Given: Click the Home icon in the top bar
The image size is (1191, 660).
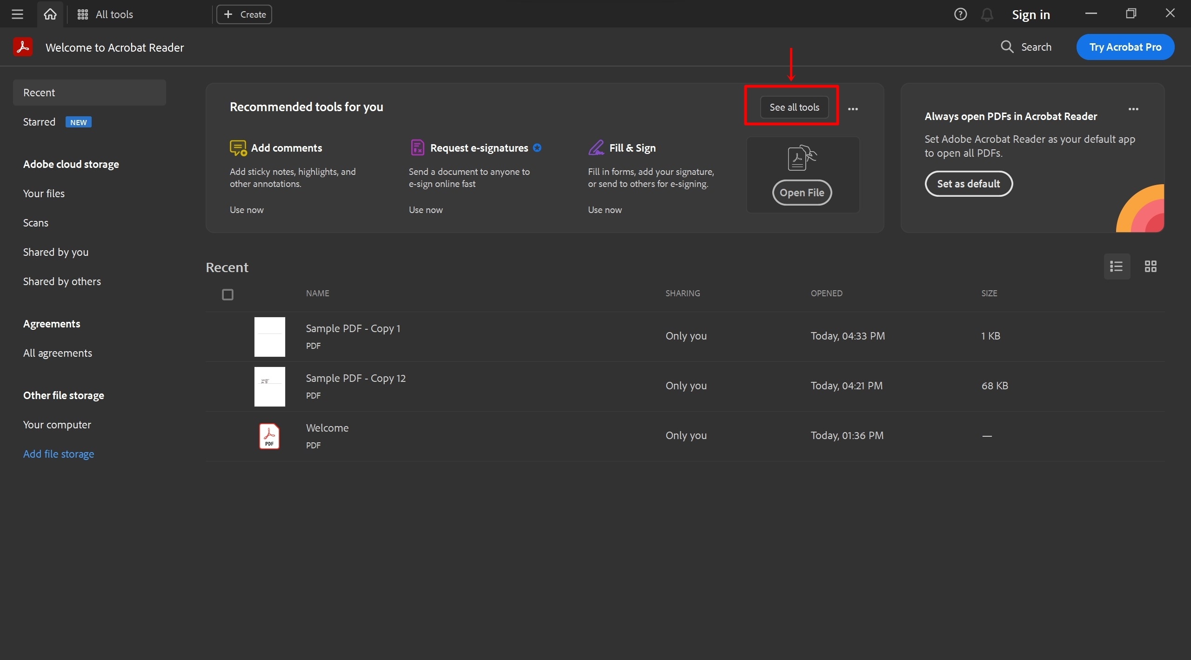Looking at the screenshot, I should pyautogui.click(x=50, y=14).
